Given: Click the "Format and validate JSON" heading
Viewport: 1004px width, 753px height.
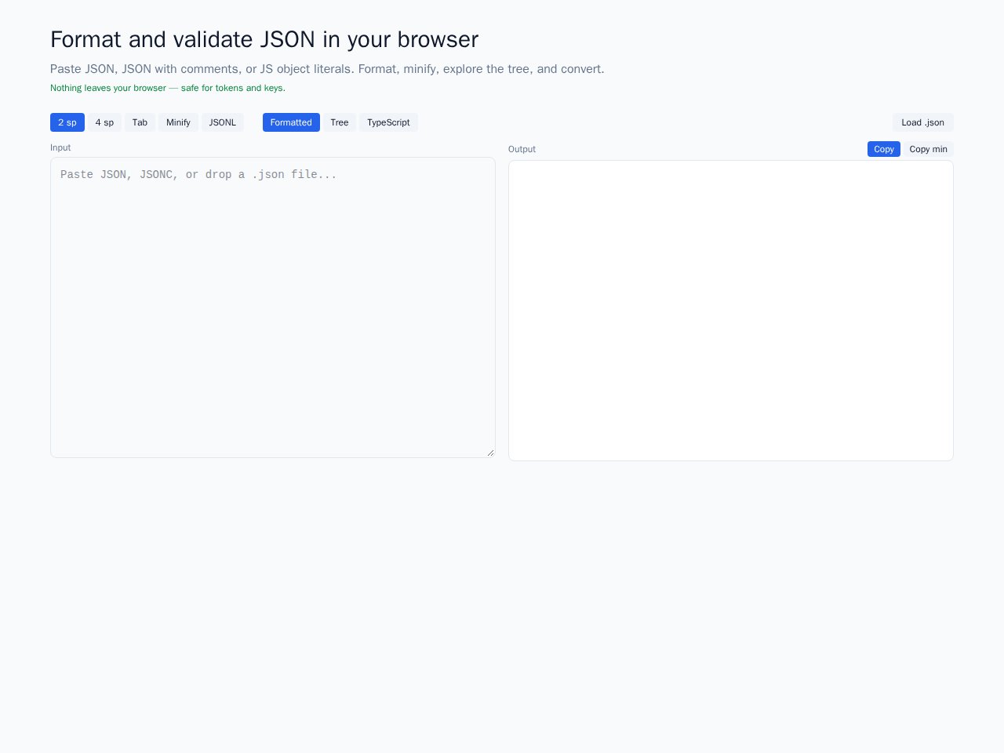Looking at the screenshot, I should (264, 39).
